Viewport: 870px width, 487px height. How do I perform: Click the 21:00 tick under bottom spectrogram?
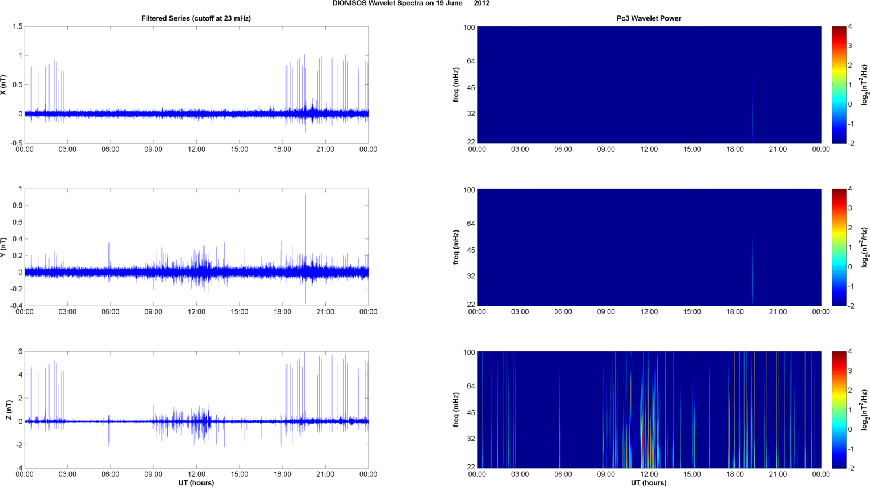coord(778,474)
